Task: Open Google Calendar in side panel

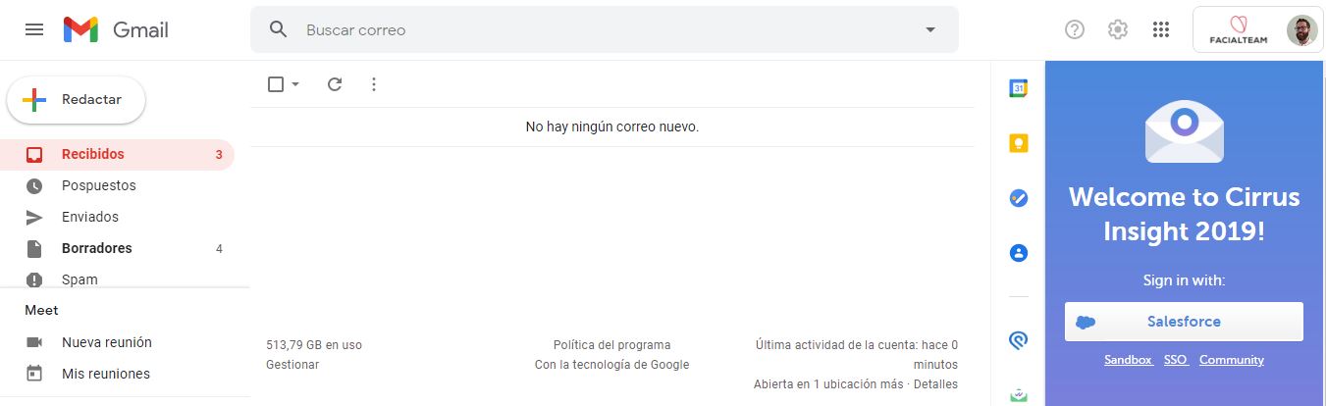Action: click(1019, 88)
